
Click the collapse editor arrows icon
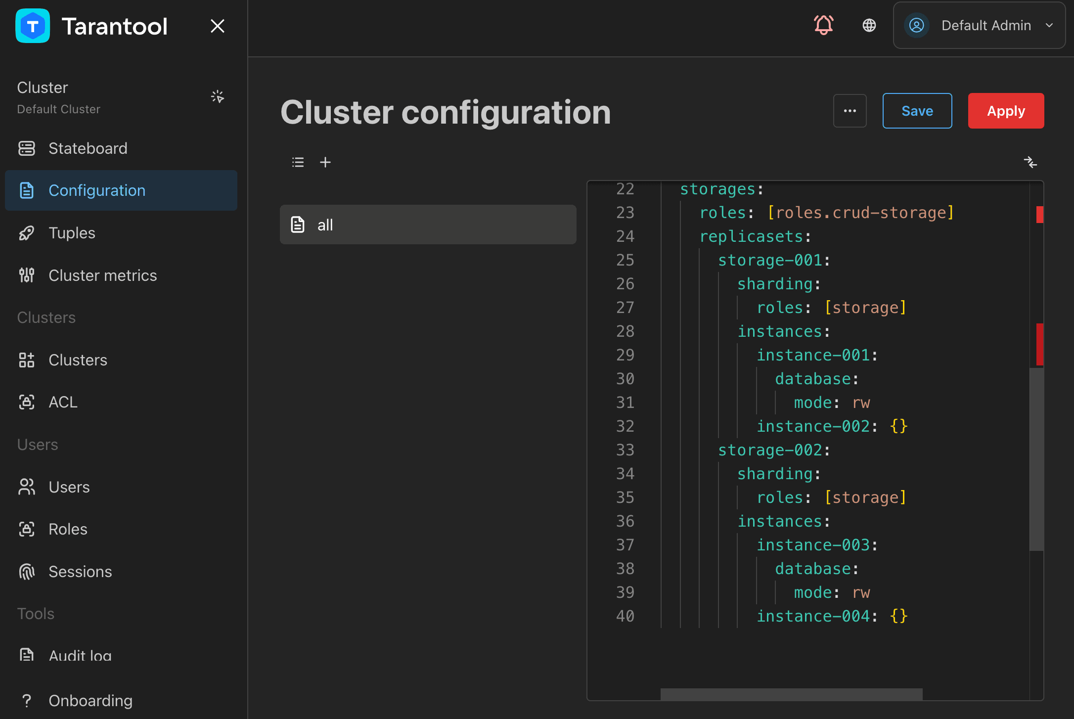1030,162
